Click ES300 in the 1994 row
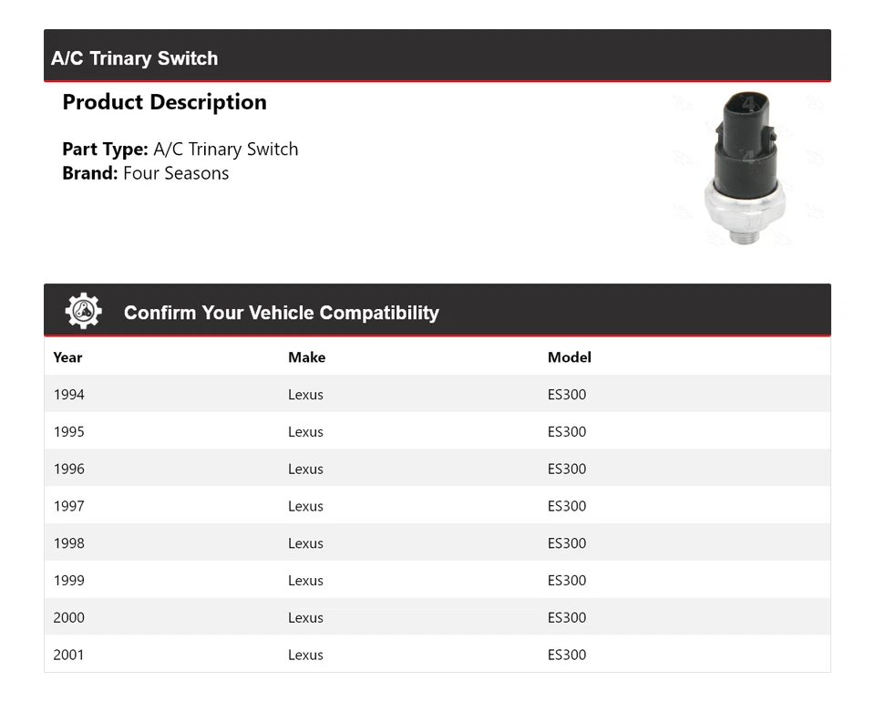 [567, 395]
